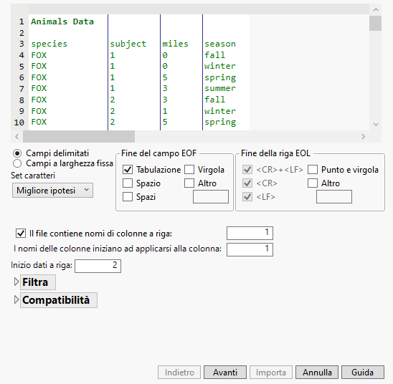Click preview scroll up arrow

[x=376, y=9]
